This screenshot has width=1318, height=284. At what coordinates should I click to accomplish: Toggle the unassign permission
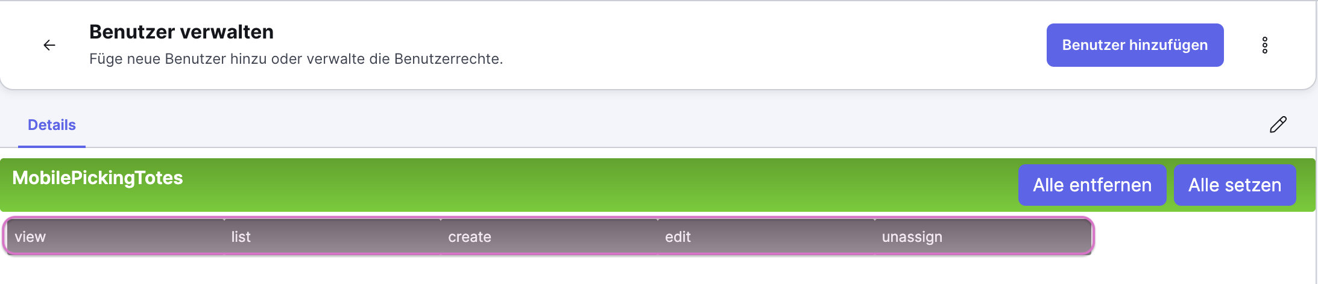(983, 237)
